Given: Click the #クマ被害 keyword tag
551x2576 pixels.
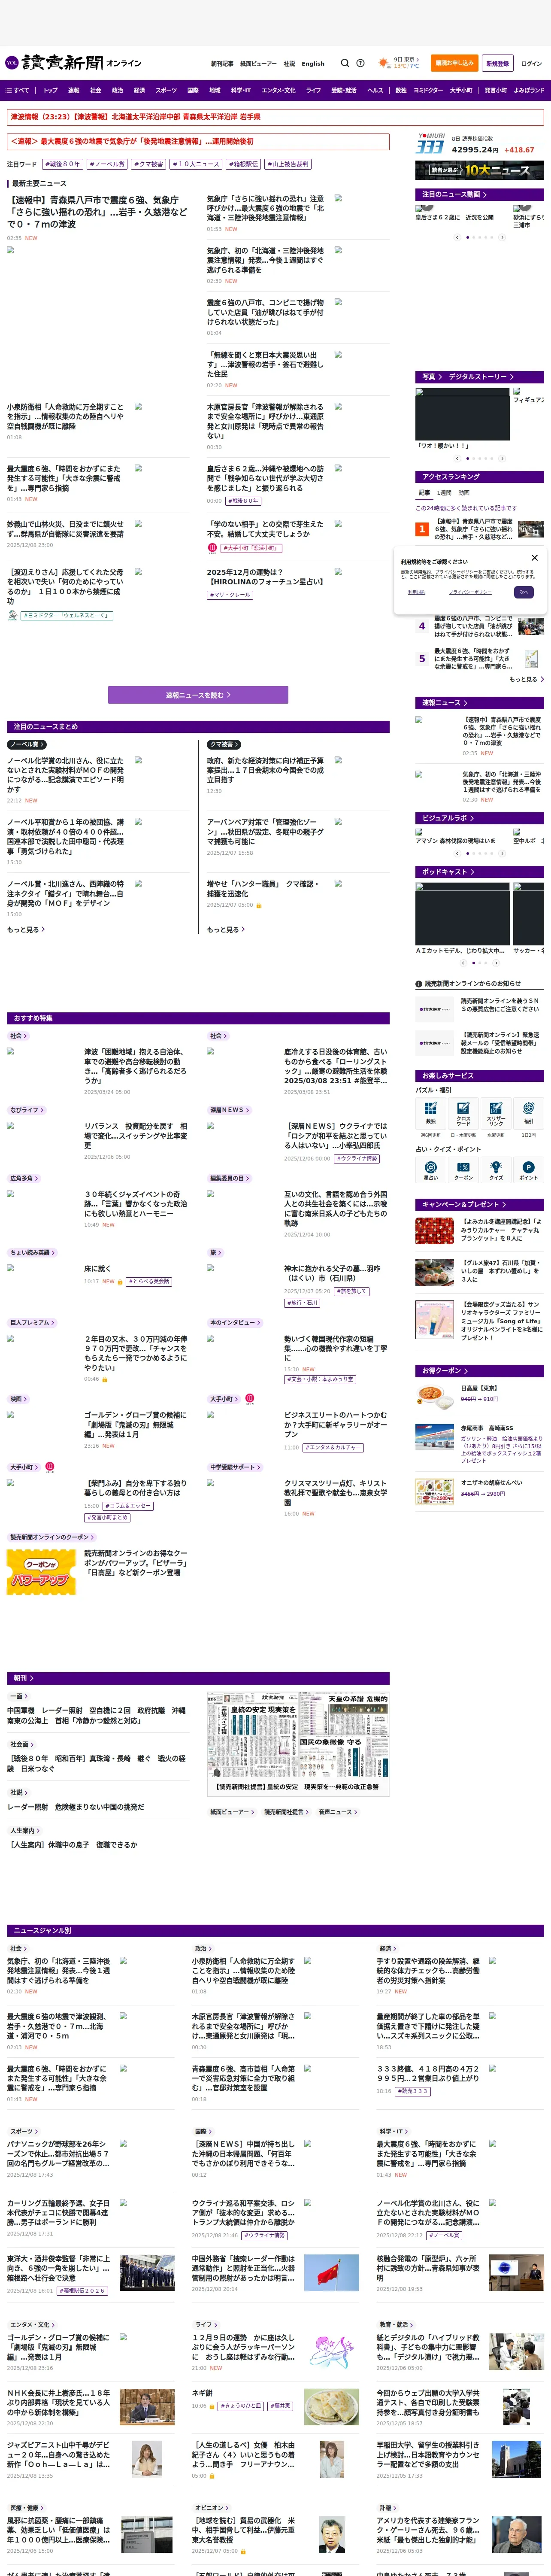Looking at the screenshot, I should pyautogui.click(x=148, y=164).
